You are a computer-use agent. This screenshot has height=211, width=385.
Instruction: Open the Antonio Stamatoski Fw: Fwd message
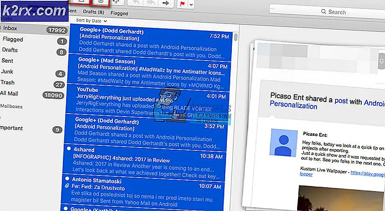click(x=142, y=192)
